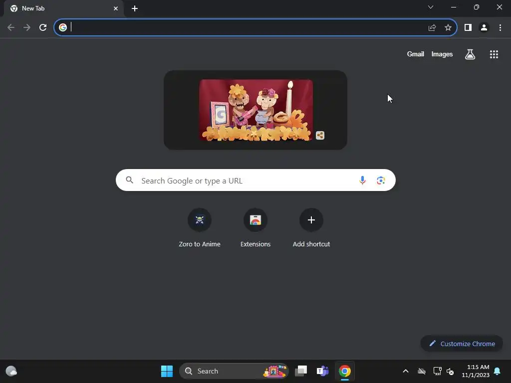Screen dimensions: 511x383
Task: Focus the address bar
Action: (x=255, y=28)
